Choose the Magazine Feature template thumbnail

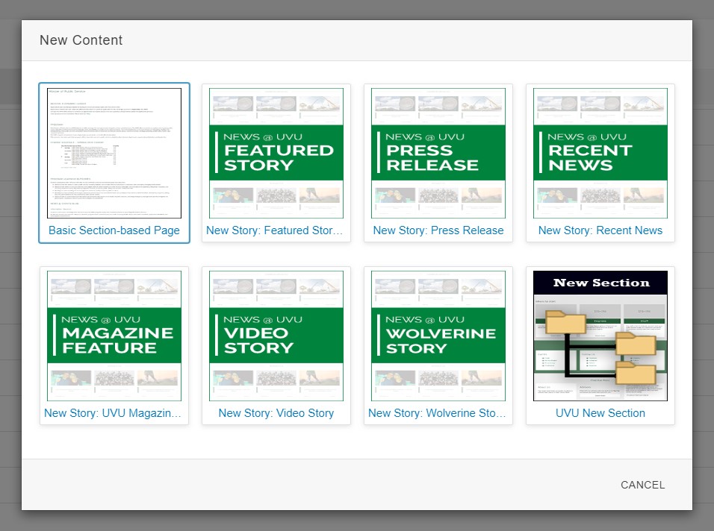click(x=114, y=336)
